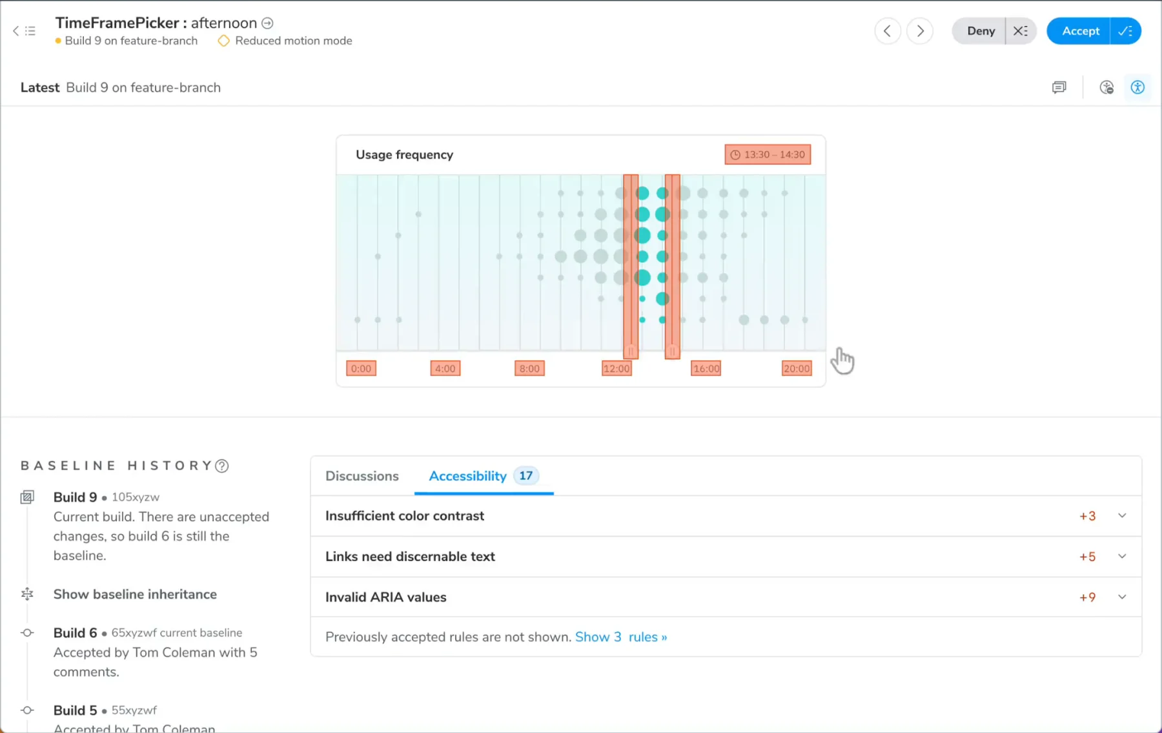Click the clock icon in time range badge
Viewport: 1162px width, 733px height.
pos(735,155)
